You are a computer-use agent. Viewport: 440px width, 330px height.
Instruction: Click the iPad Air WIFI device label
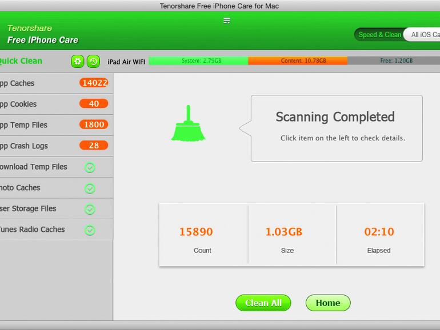126,62
